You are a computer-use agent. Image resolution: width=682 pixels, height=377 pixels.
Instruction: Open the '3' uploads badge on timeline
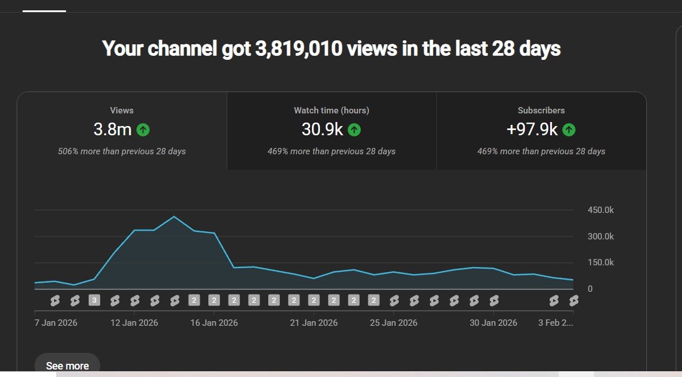click(94, 300)
